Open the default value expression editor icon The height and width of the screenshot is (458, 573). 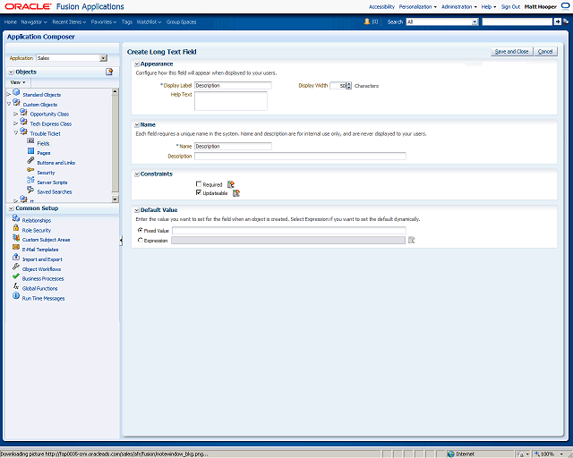point(412,240)
